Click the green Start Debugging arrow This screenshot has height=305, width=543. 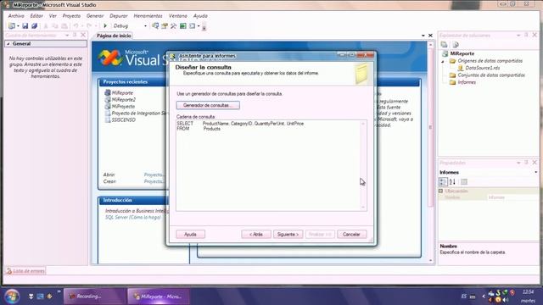point(105,26)
